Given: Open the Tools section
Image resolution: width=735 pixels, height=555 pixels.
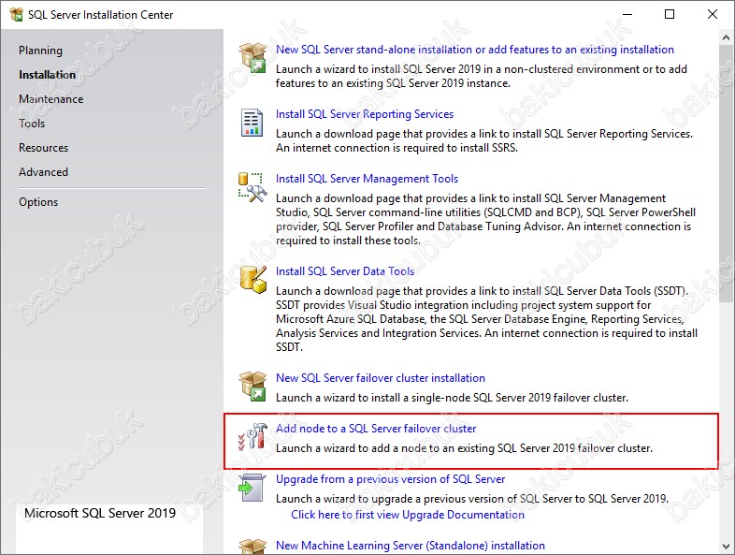Looking at the screenshot, I should 32,124.
